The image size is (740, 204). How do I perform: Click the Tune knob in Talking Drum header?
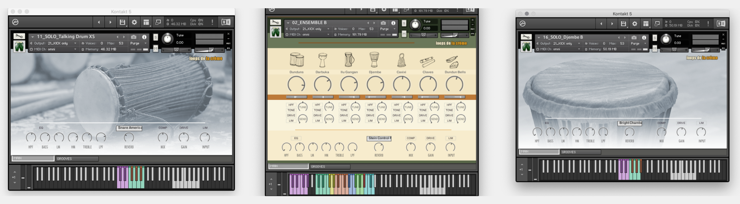tap(167, 39)
